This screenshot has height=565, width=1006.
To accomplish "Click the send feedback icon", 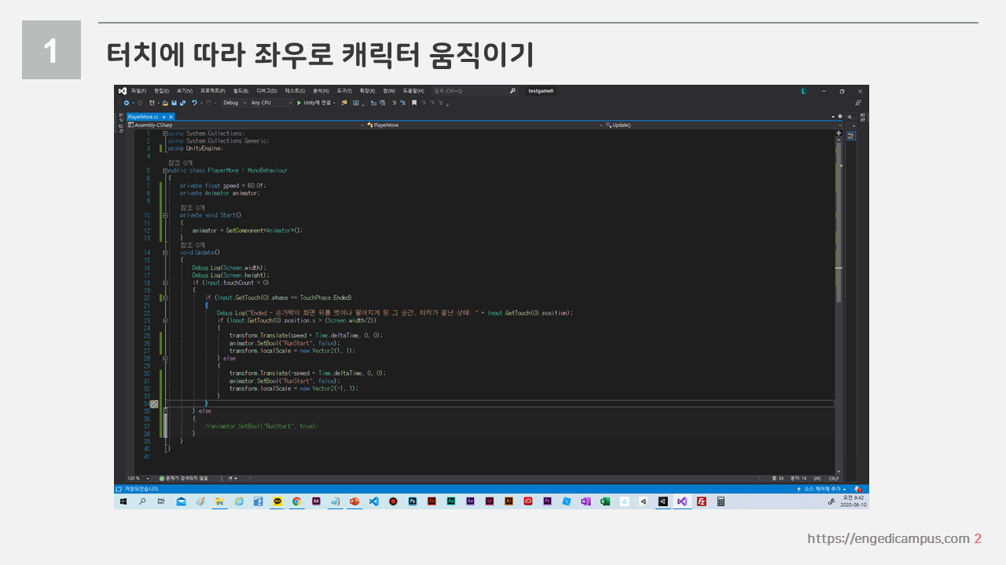I will (x=858, y=103).
